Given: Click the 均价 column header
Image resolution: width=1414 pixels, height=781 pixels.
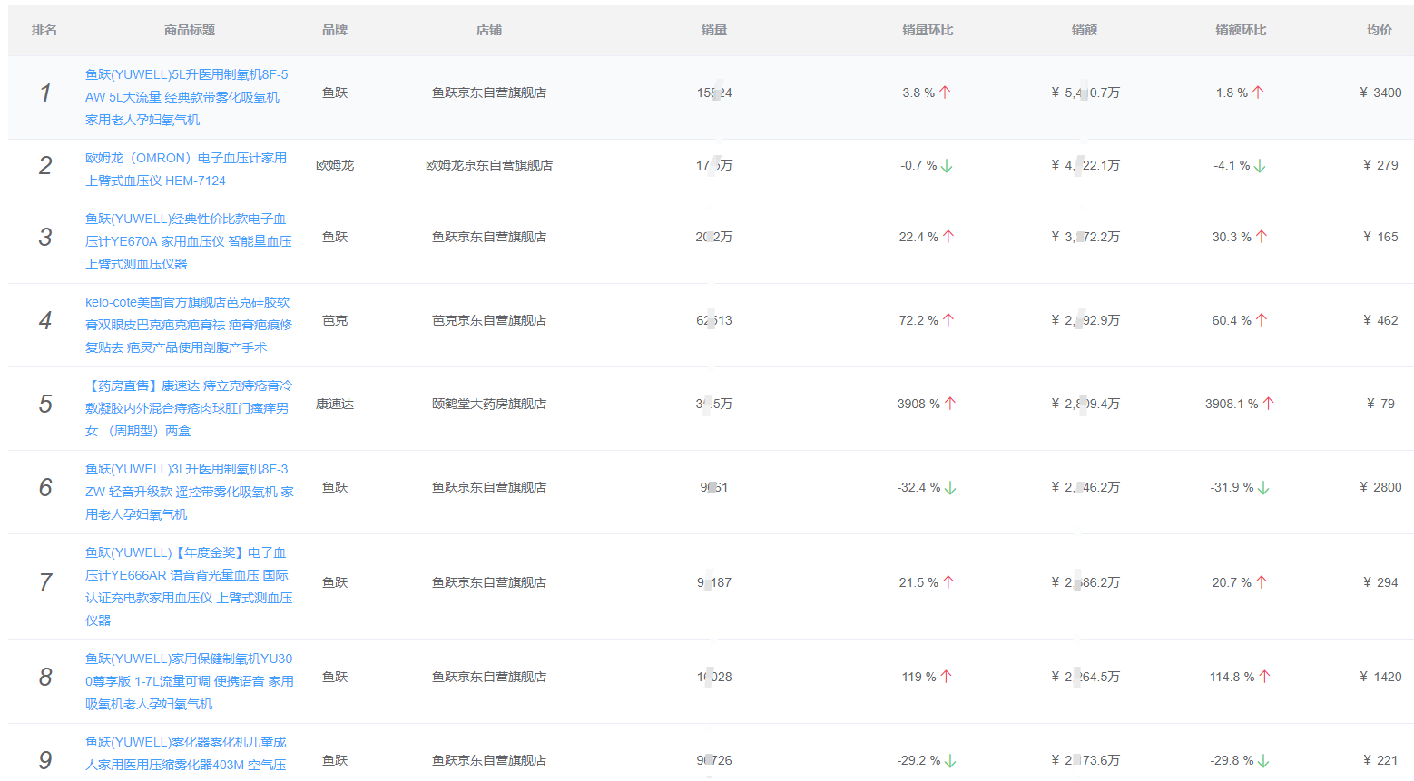Looking at the screenshot, I should (x=1380, y=30).
